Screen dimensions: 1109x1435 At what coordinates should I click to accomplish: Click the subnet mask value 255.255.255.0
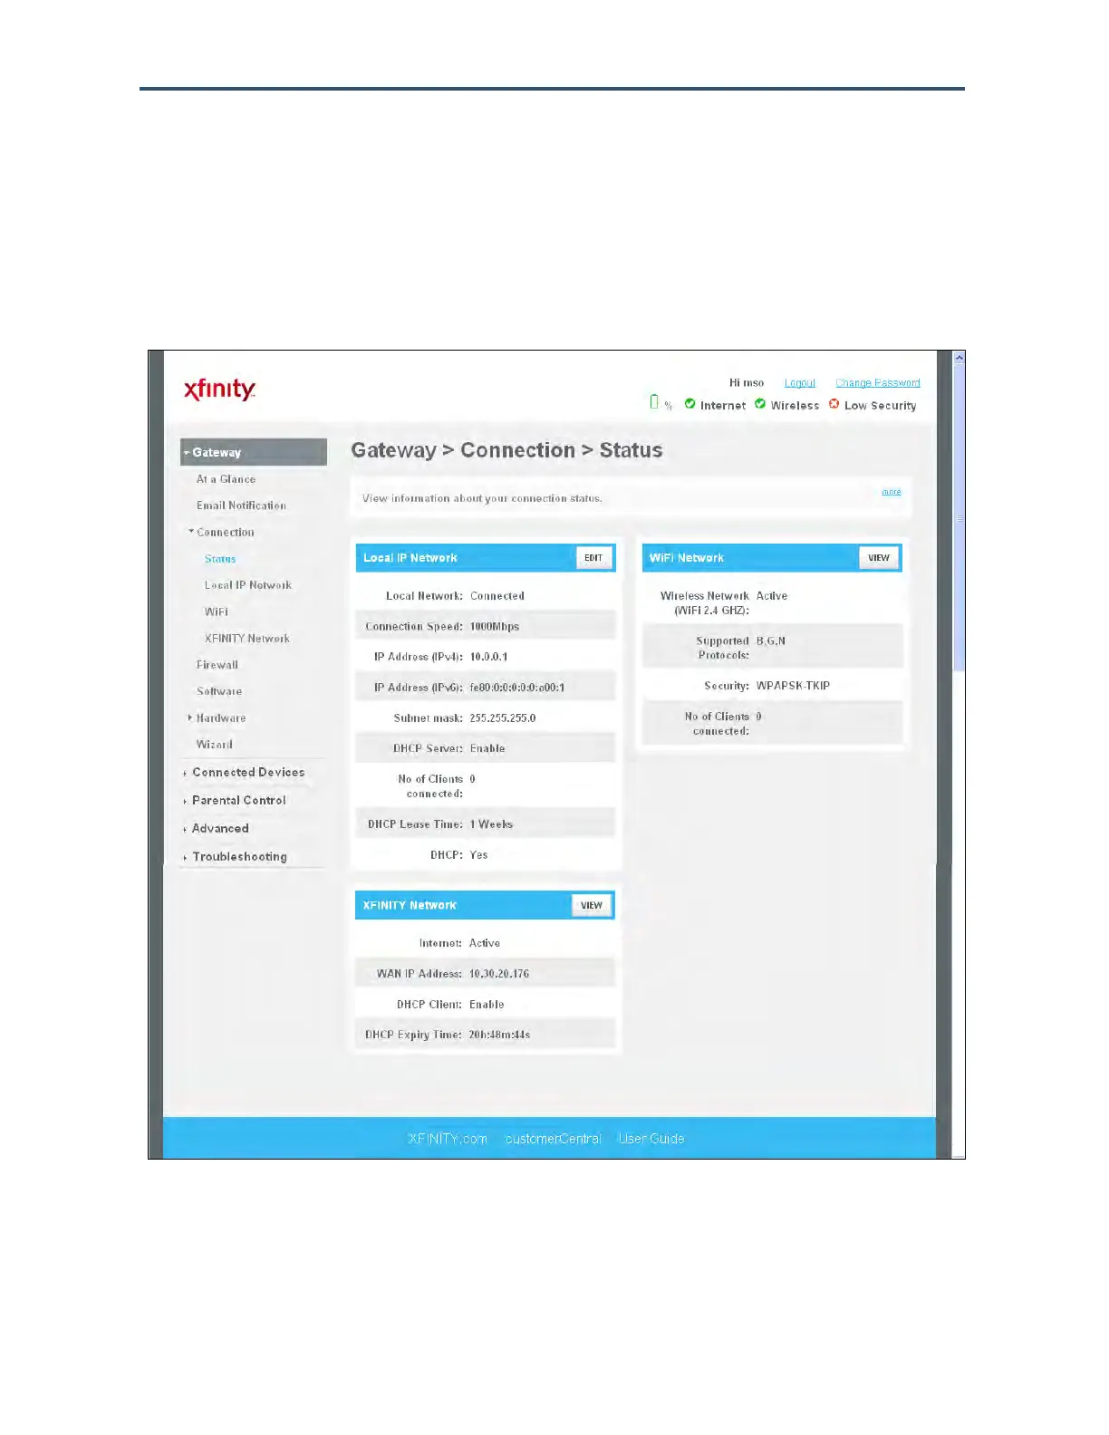point(503,718)
